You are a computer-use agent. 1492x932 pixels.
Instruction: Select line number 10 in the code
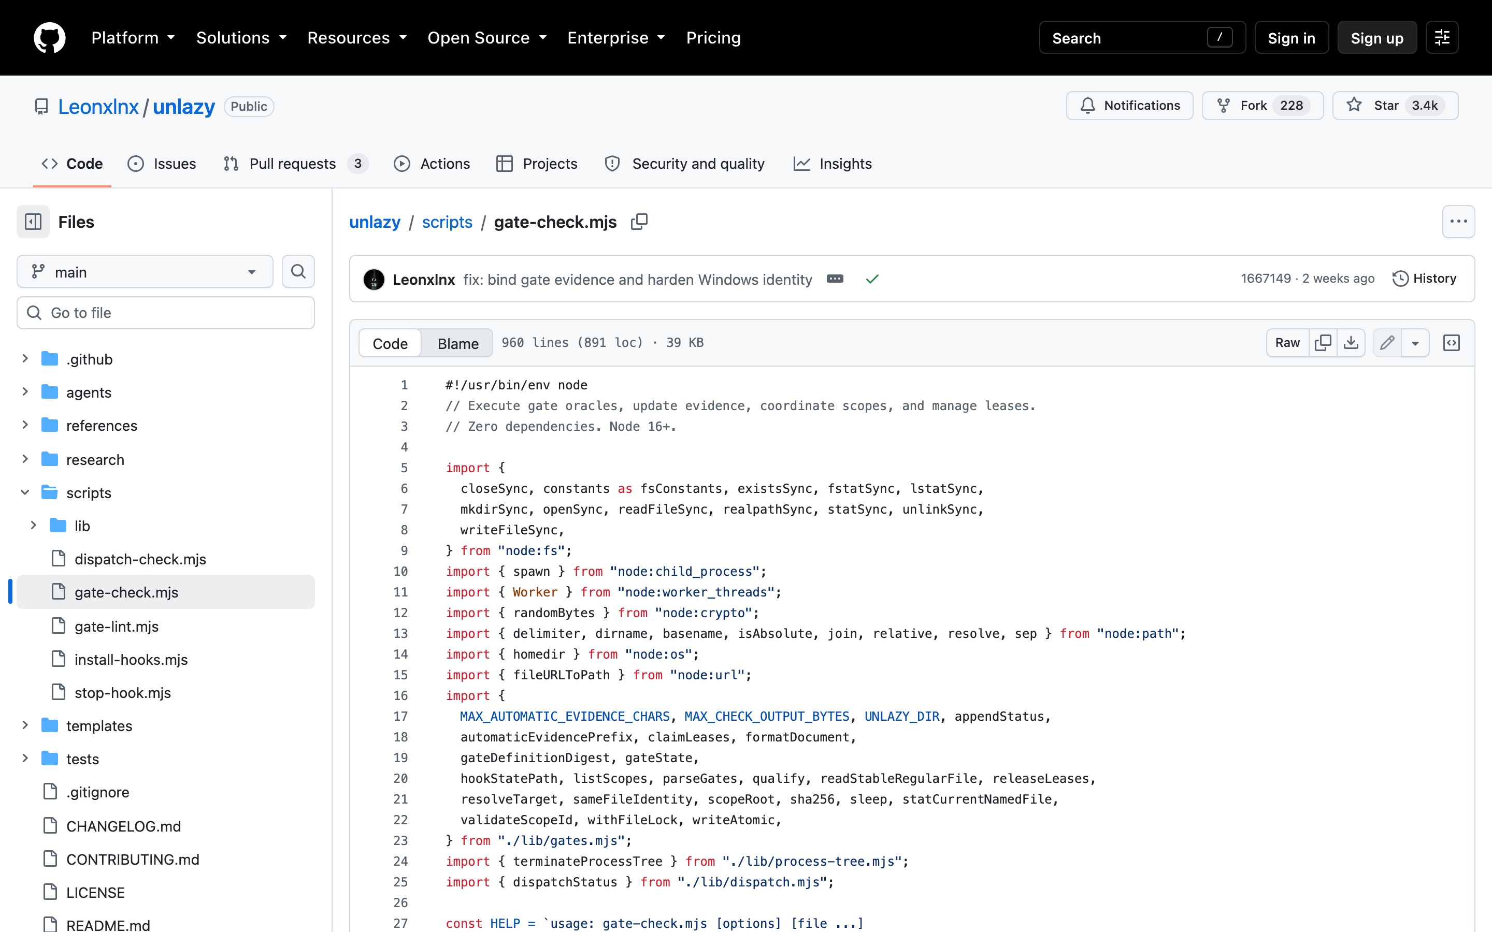pos(400,572)
